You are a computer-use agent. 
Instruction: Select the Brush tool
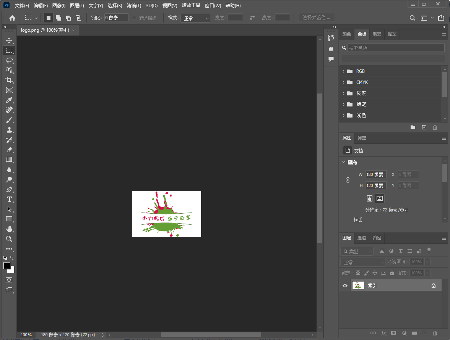(10, 120)
